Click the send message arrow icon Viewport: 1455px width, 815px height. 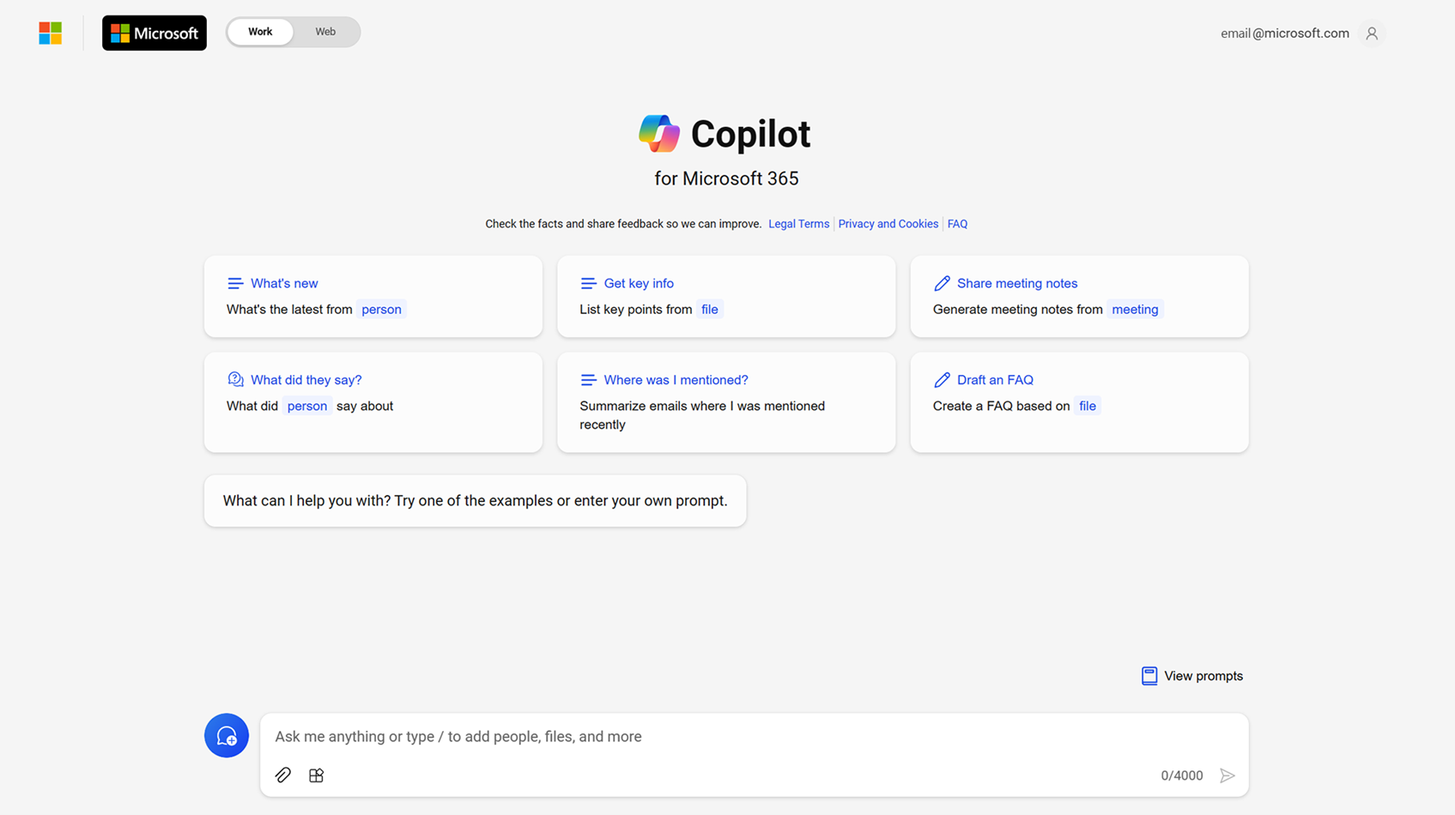pyautogui.click(x=1228, y=775)
